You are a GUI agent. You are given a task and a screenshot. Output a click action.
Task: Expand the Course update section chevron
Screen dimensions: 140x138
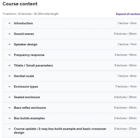pyautogui.click(x=9, y=129)
